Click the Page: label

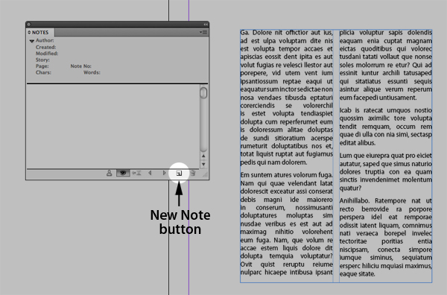click(42, 66)
